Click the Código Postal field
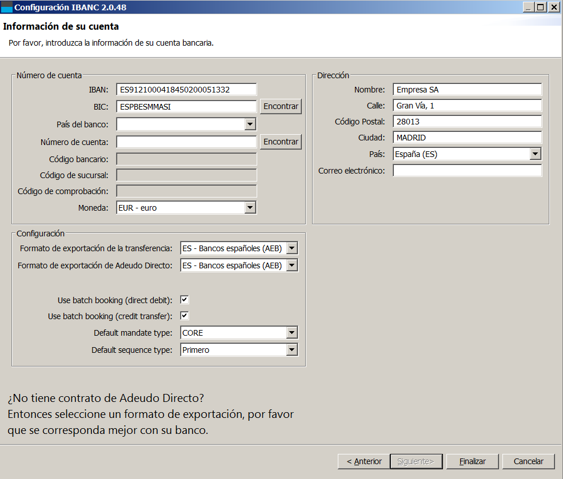 click(467, 122)
